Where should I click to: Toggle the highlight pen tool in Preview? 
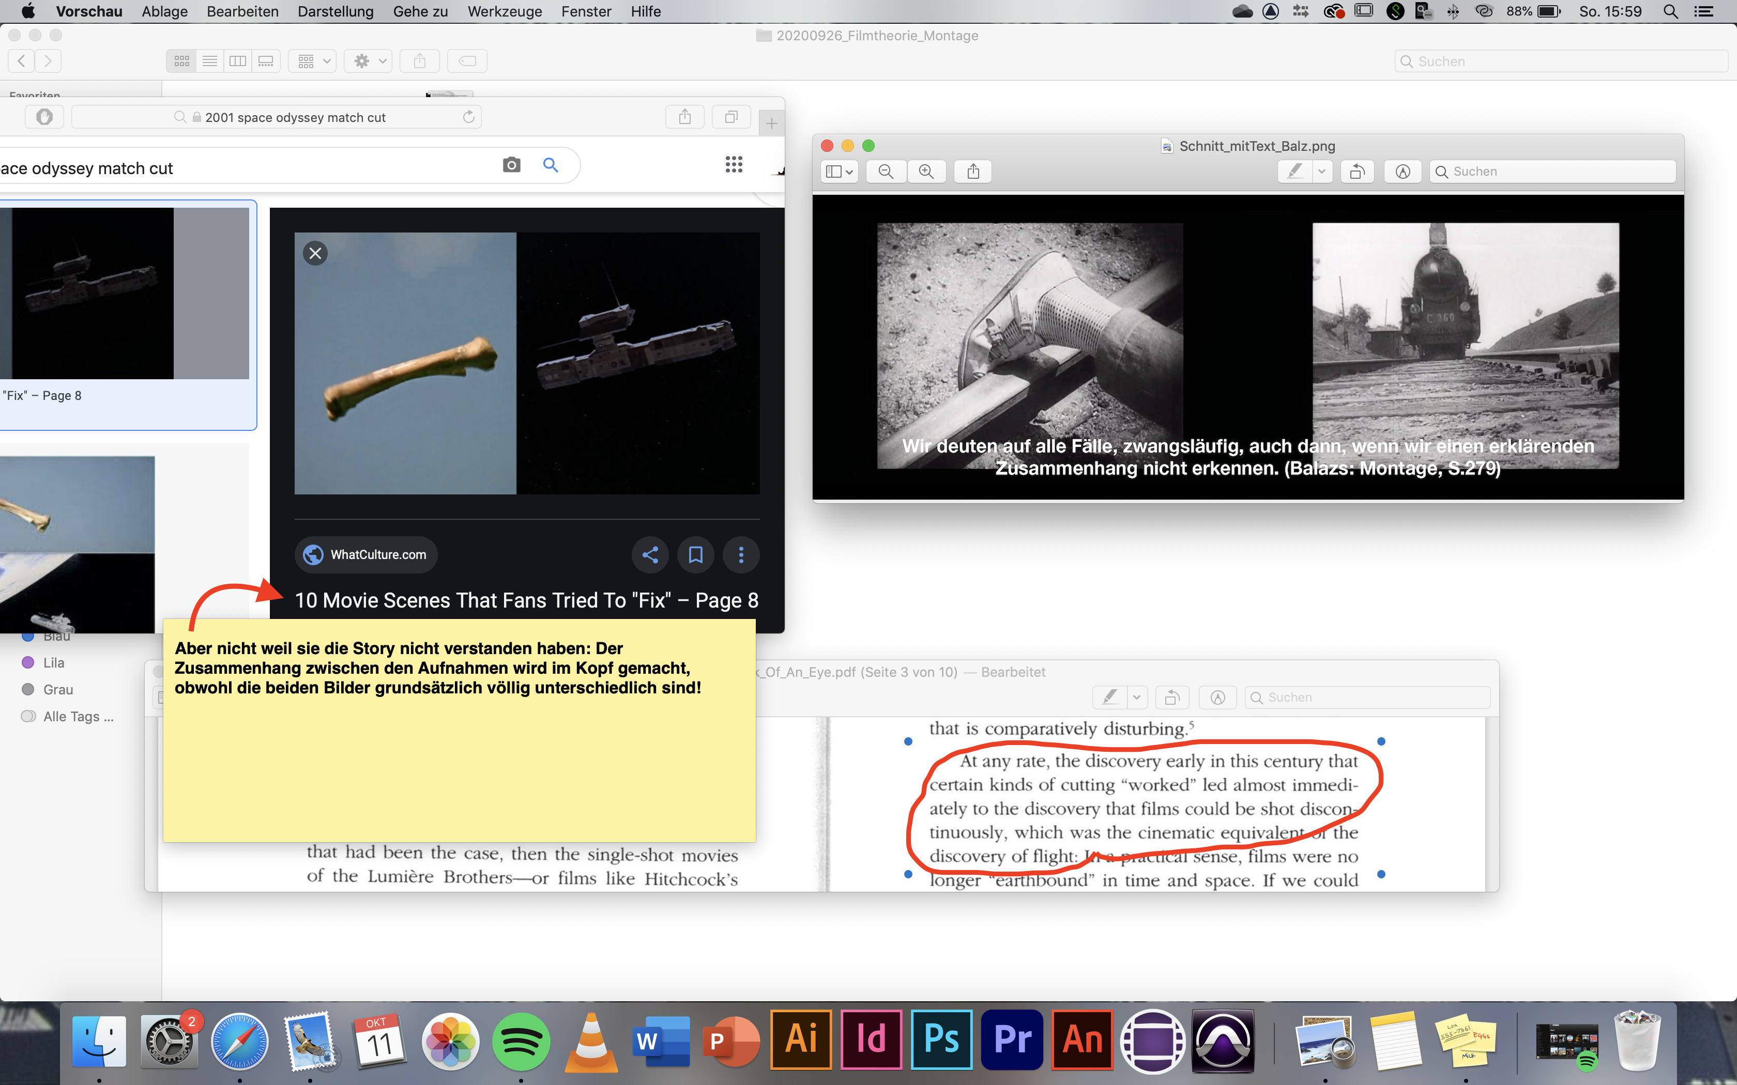[x=1295, y=172]
